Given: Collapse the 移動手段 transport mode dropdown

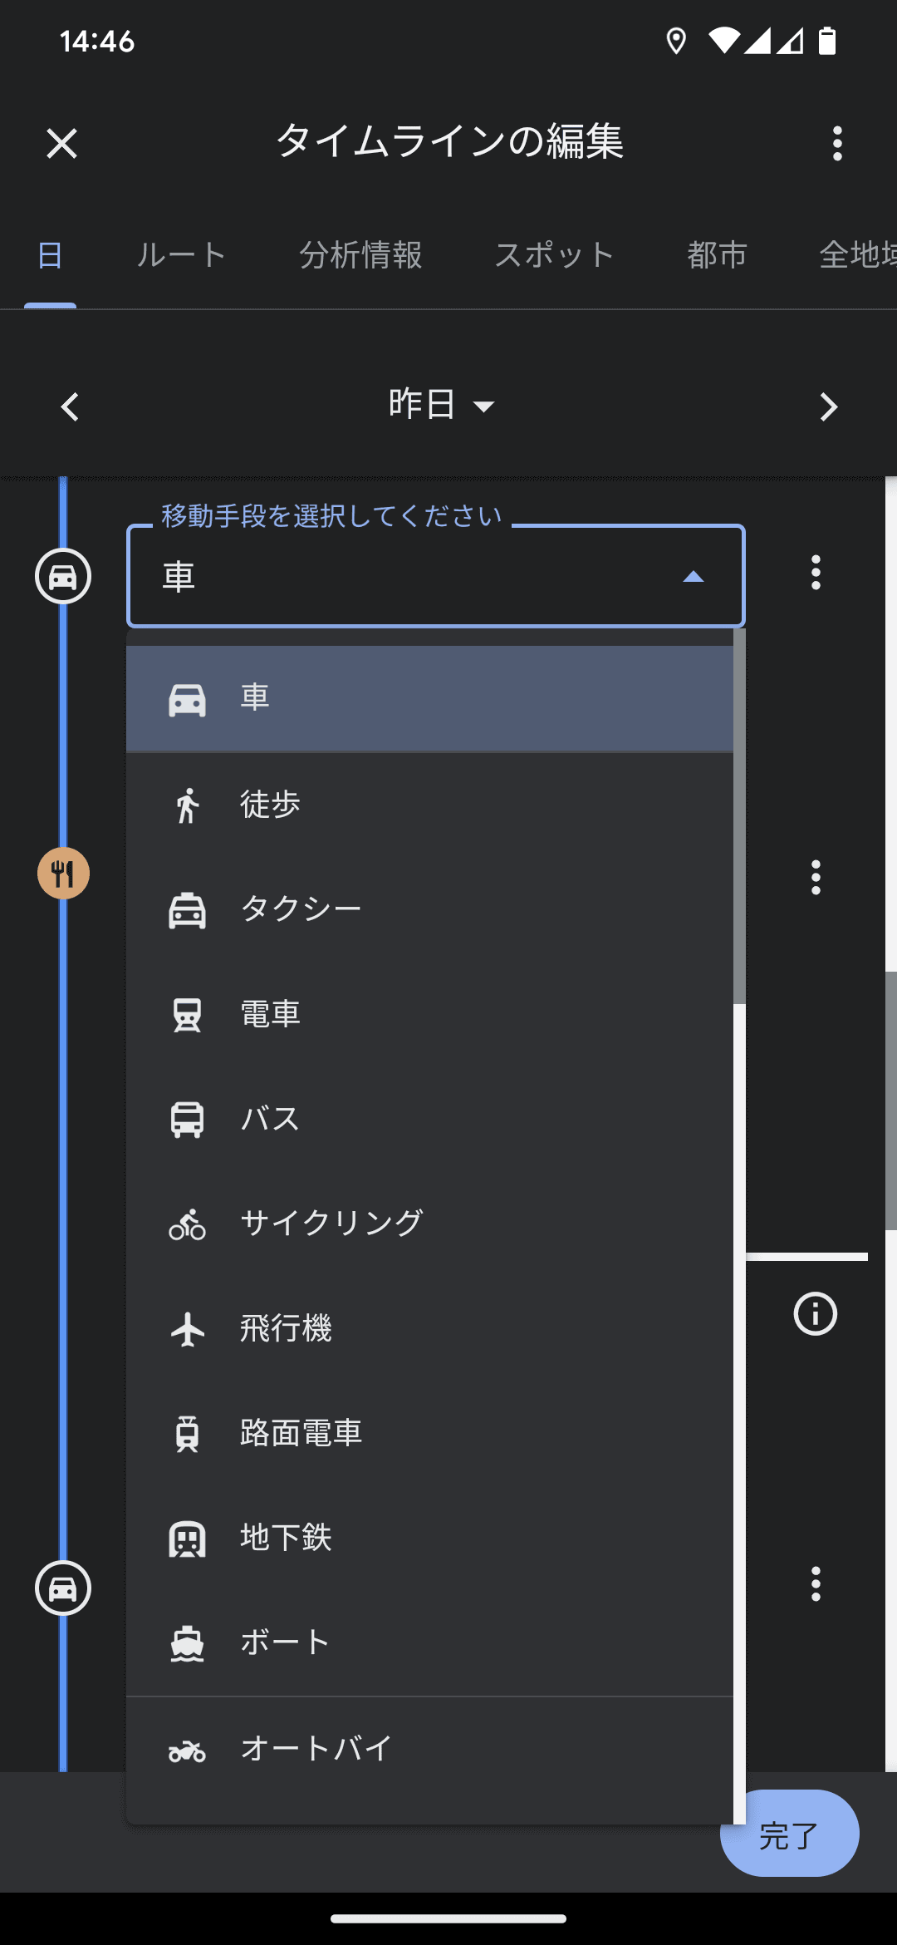Looking at the screenshot, I should 693,576.
